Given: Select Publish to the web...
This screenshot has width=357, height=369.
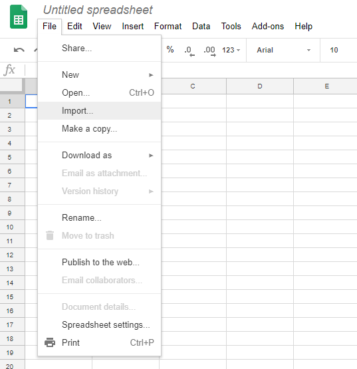Looking at the screenshot, I should coord(99,262).
